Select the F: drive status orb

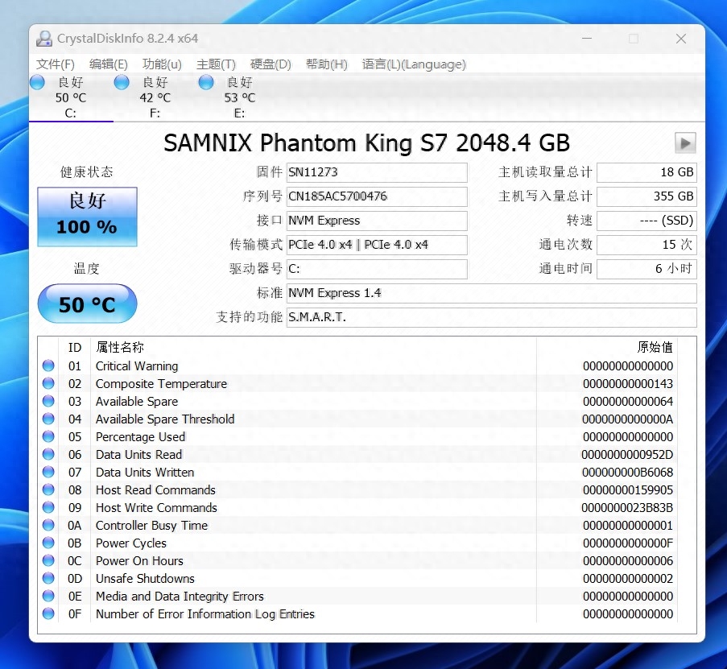(122, 83)
